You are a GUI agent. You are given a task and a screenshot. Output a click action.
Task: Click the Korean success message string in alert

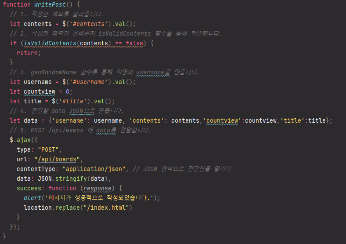(x=99, y=198)
